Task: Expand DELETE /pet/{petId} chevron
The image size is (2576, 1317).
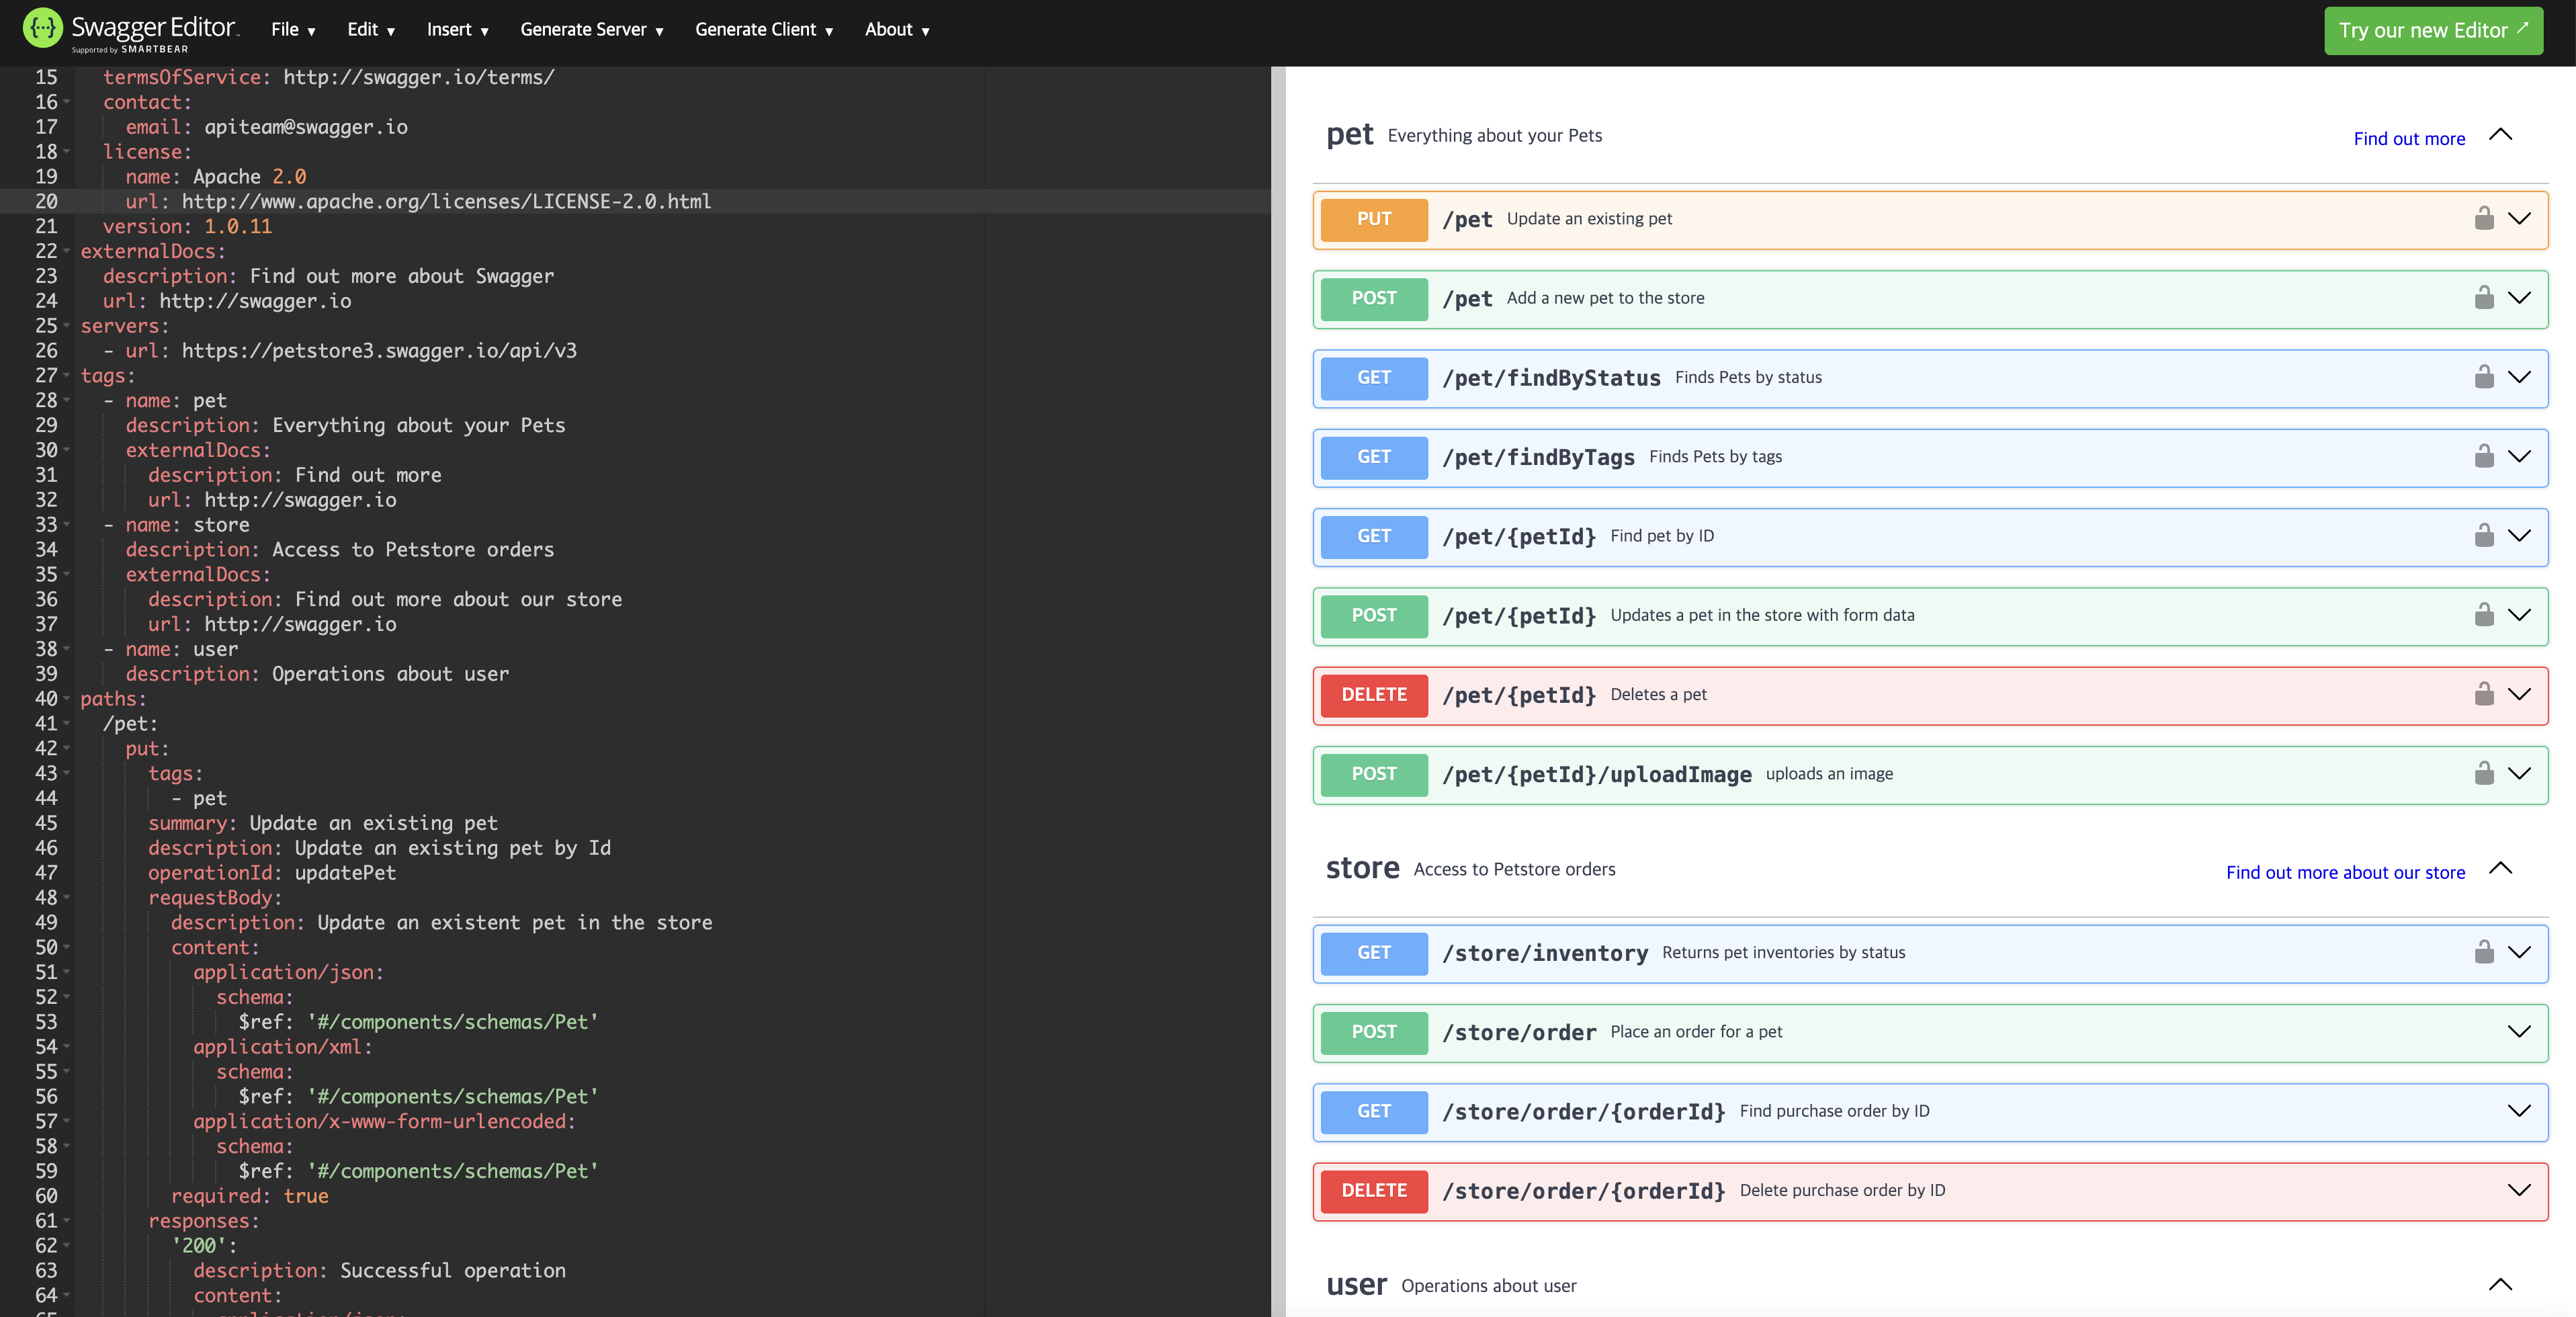Action: click(x=2519, y=694)
